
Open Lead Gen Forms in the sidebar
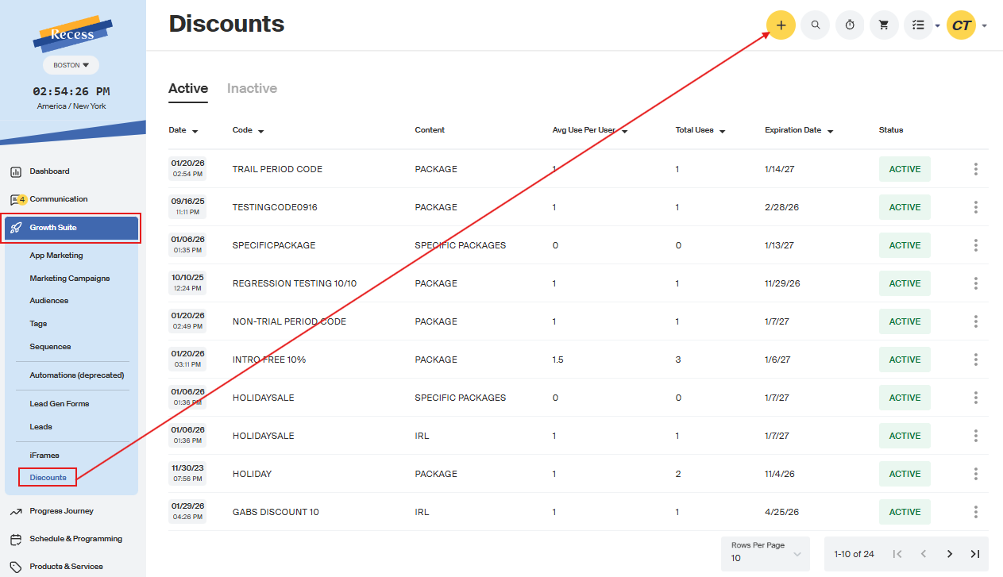[60, 404]
